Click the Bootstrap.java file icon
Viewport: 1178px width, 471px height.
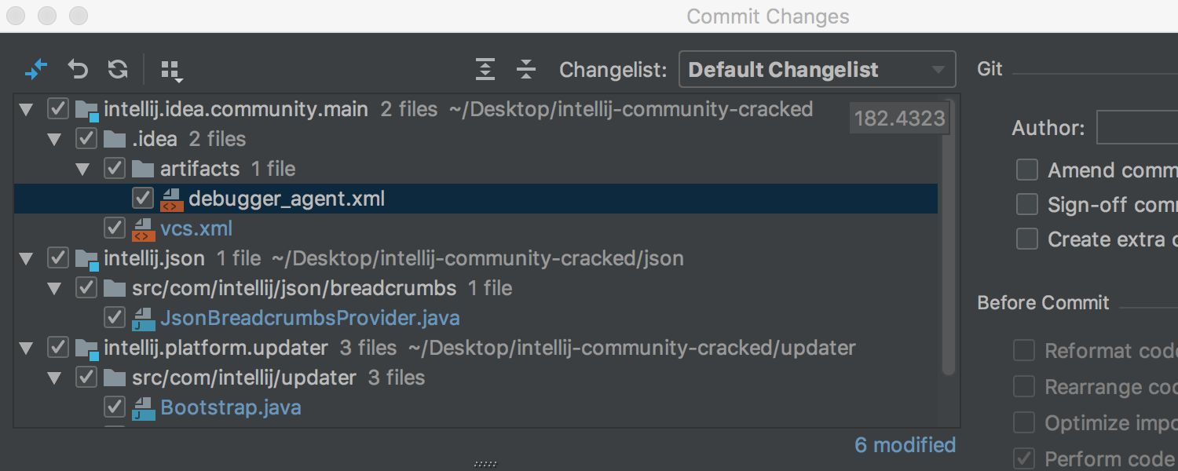[143, 408]
